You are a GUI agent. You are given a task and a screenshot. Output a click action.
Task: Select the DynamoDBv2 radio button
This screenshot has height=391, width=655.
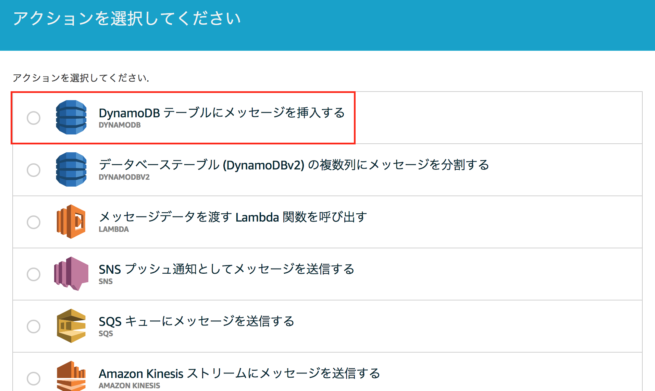click(x=34, y=170)
